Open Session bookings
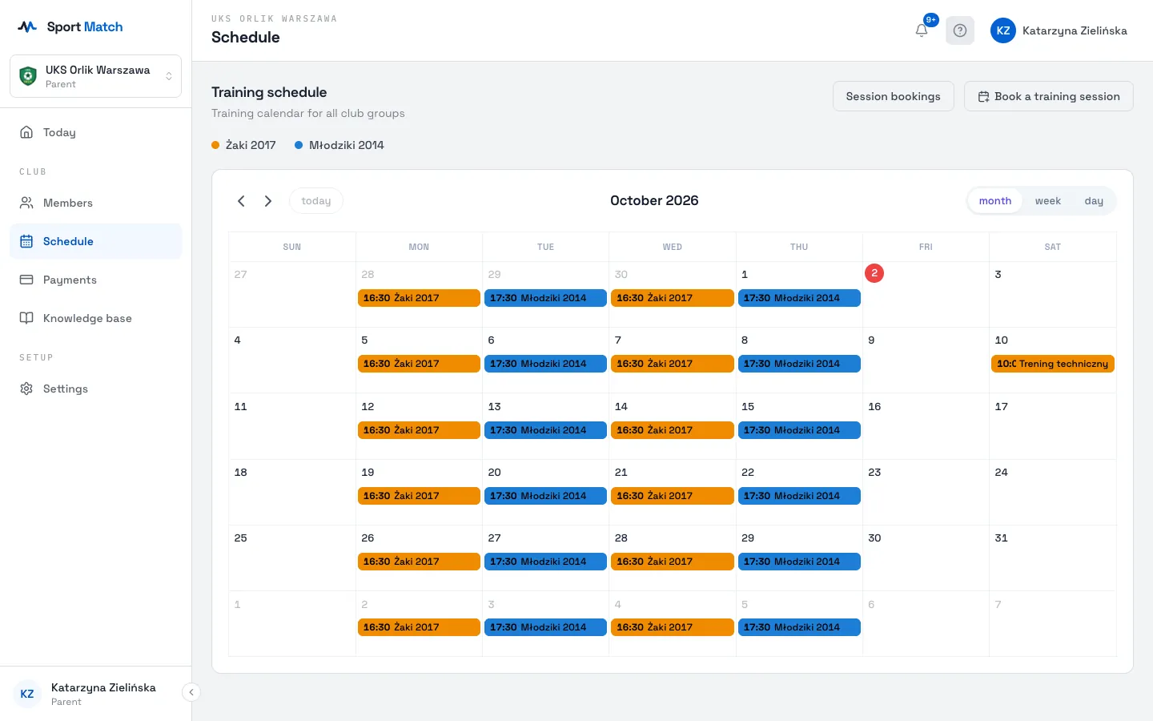Image resolution: width=1153 pixels, height=721 pixels. point(894,96)
